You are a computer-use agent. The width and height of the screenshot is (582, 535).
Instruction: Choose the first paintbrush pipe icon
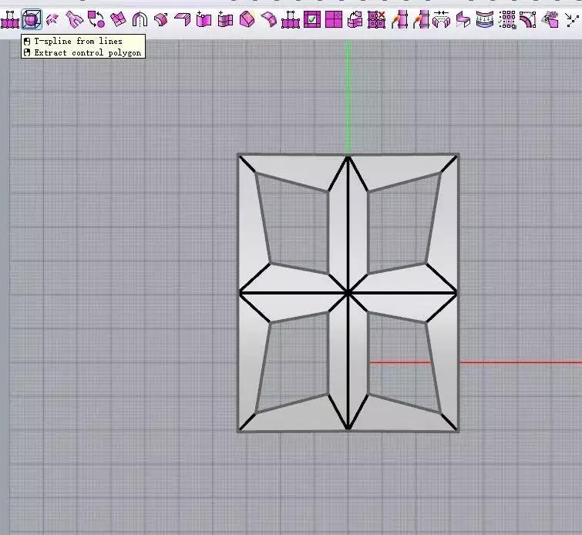click(399, 19)
